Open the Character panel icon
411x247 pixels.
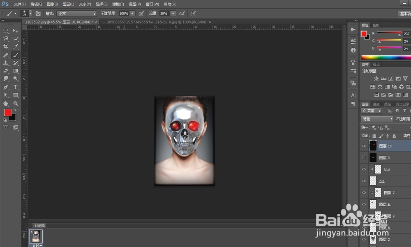(353, 95)
